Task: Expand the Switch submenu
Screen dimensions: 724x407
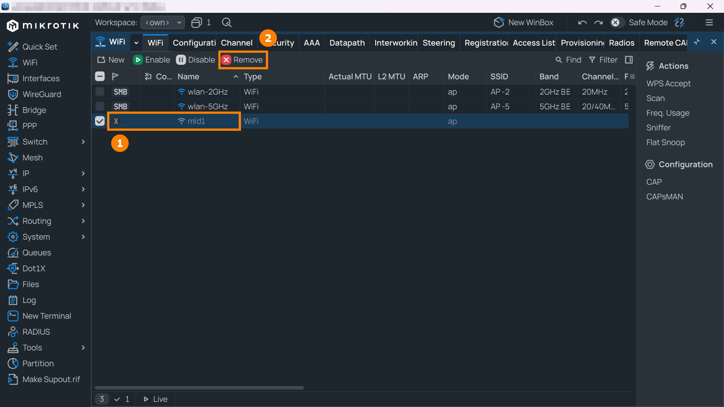Action: (83, 142)
